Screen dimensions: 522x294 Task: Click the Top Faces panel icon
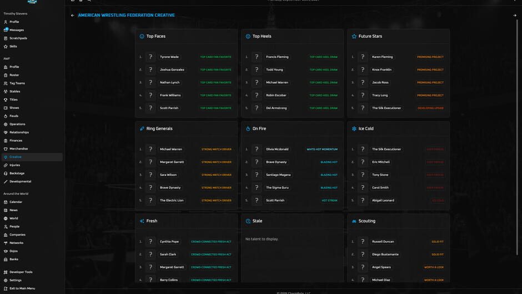coord(142,36)
